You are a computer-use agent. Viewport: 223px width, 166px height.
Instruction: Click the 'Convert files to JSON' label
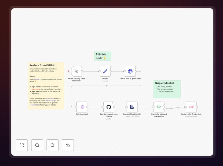pos(132,114)
